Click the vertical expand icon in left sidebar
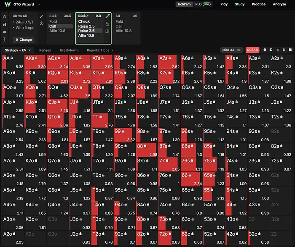The width and height of the screenshot is (295, 247). click(5, 39)
